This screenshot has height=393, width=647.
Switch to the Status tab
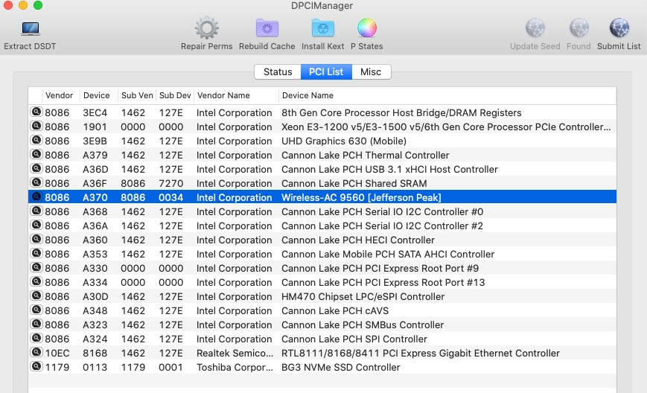coord(278,72)
